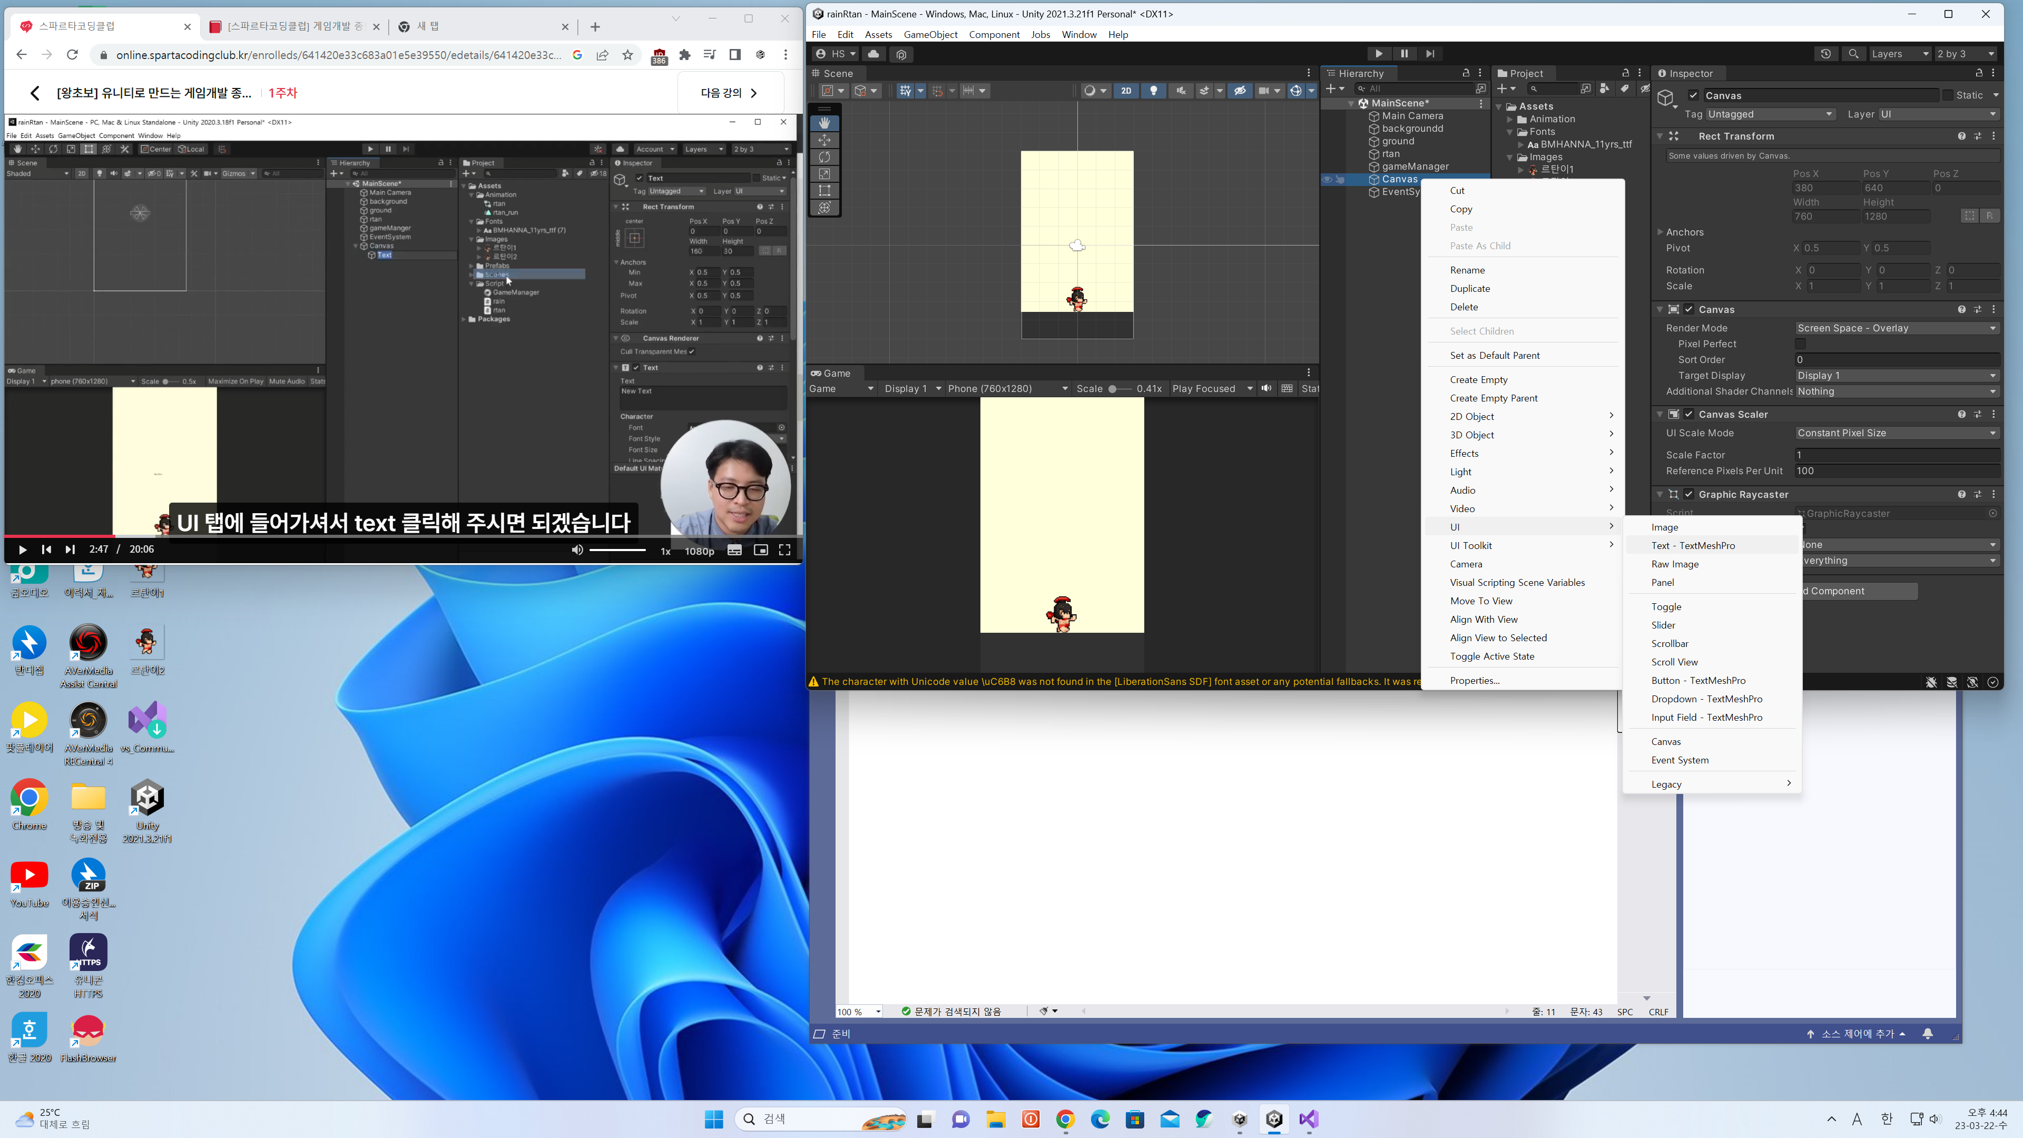Image resolution: width=2023 pixels, height=1138 pixels.
Task: Open the Legacy submenu
Action: coord(1712,784)
